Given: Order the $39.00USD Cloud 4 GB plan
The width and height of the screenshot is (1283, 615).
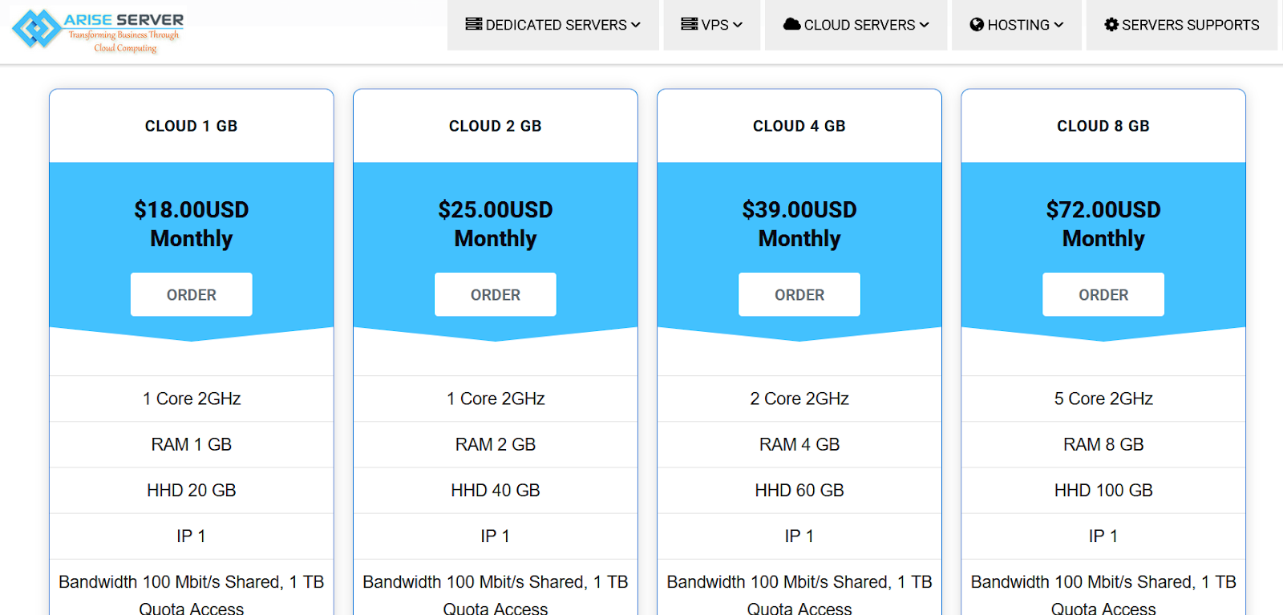Looking at the screenshot, I should click(x=799, y=294).
